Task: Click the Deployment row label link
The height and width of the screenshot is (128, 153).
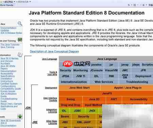Action: (x=51, y=88)
